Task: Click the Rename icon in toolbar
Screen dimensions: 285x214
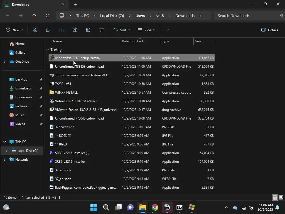Action: (x=75, y=30)
